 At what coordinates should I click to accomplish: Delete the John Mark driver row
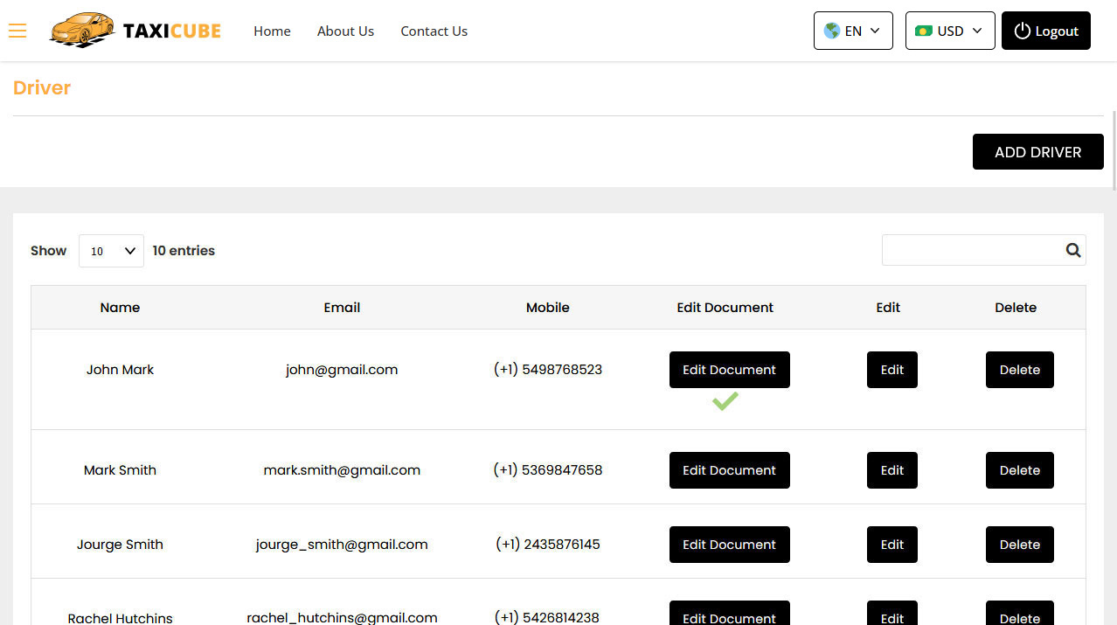(x=1019, y=370)
